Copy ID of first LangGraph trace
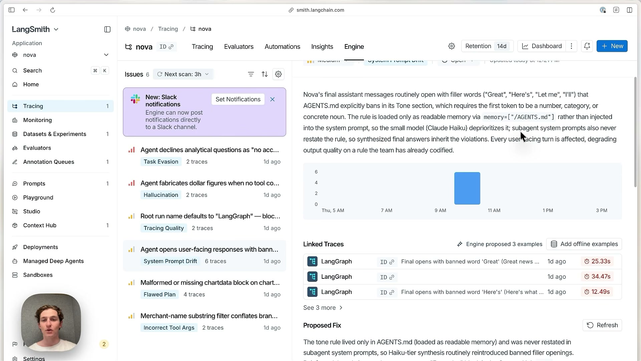The width and height of the screenshot is (641, 361). coord(387,262)
